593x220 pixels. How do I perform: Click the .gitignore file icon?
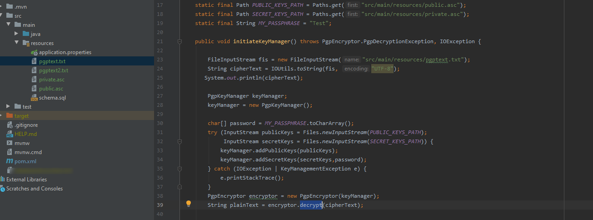pos(10,125)
